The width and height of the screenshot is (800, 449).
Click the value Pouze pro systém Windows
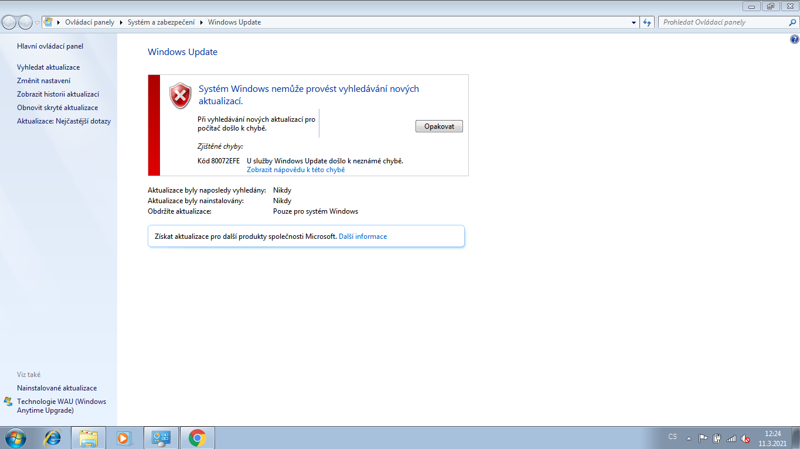coord(316,211)
